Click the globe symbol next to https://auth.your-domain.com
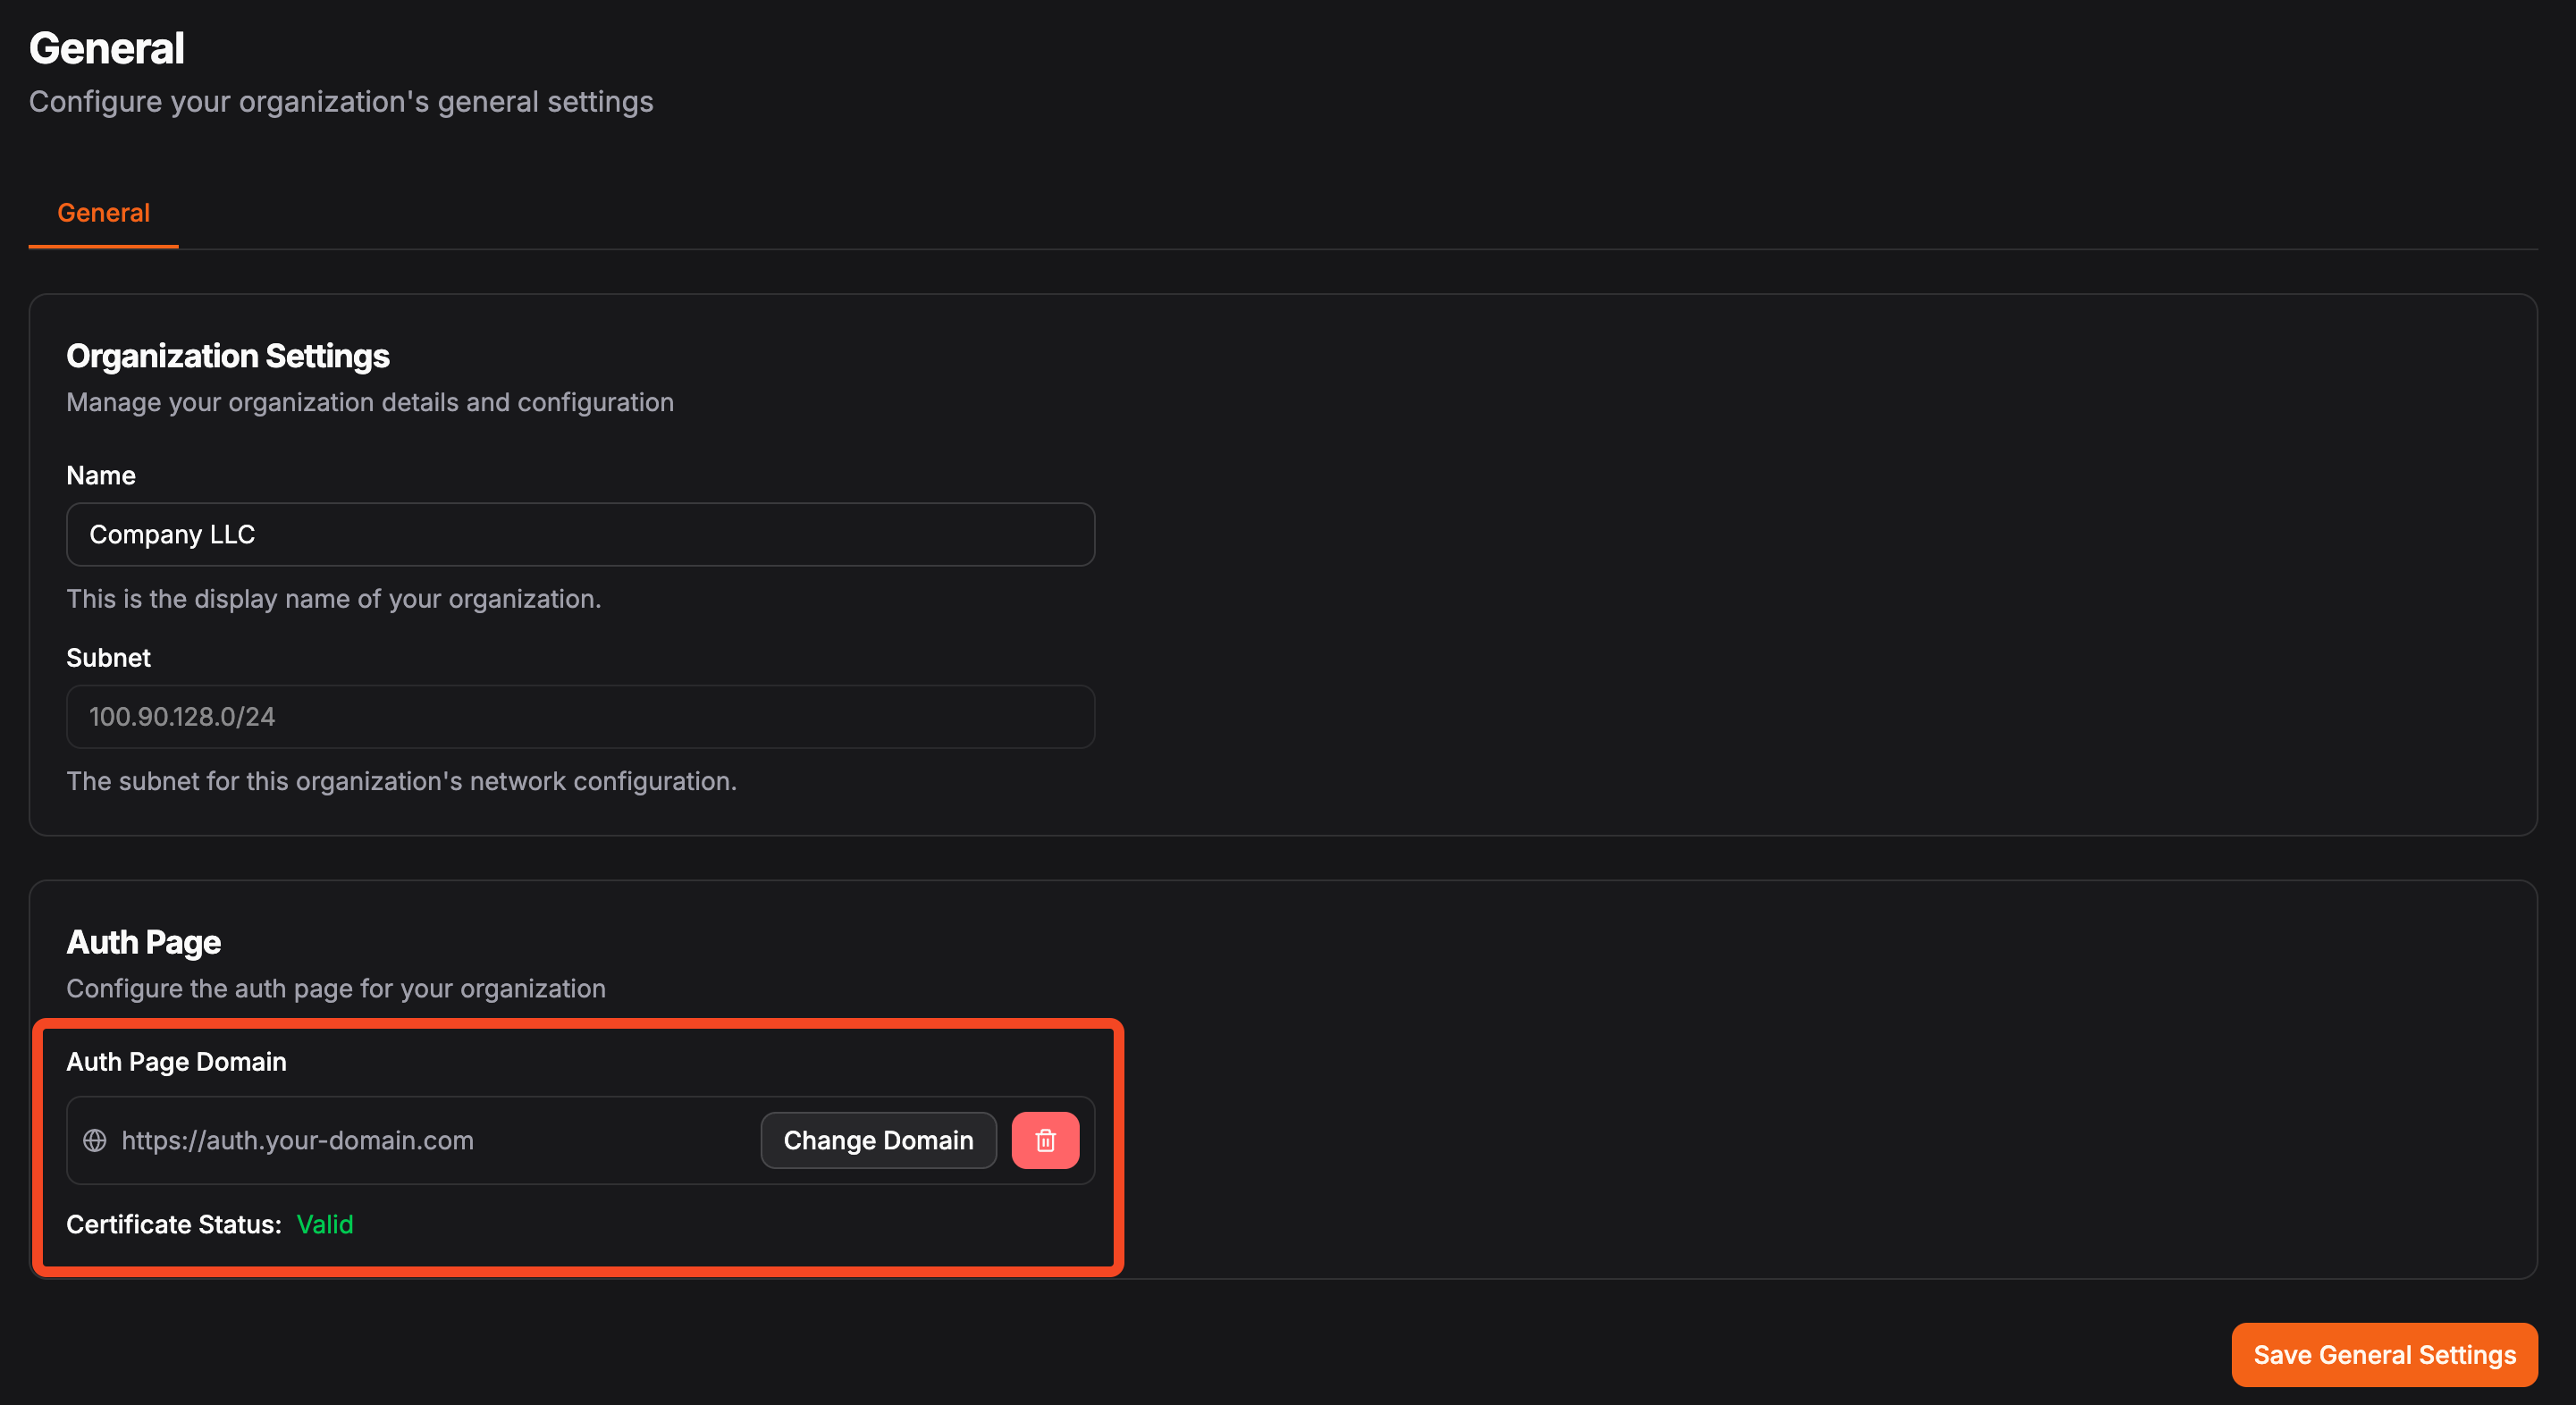The height and width of the screenshot is (1405, 2576). coord(95,1140)
